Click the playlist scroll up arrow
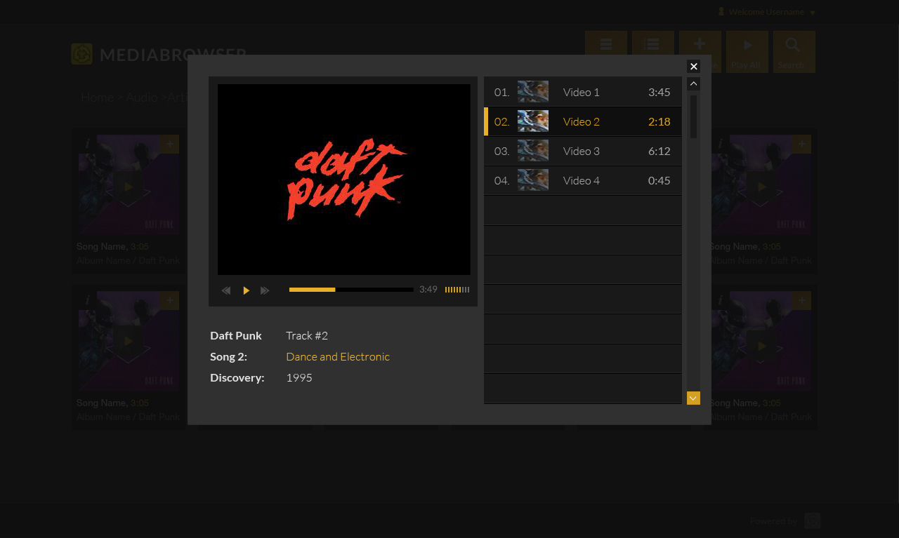The height and width of the screenshot is (538, 899). coord(693,84)
